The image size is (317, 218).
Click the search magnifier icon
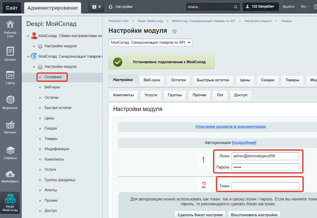(x=236, y=7)
